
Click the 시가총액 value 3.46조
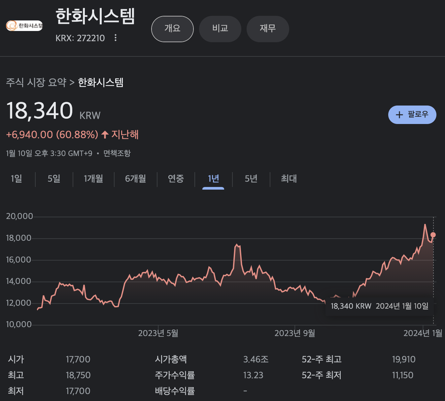(256, 359)
